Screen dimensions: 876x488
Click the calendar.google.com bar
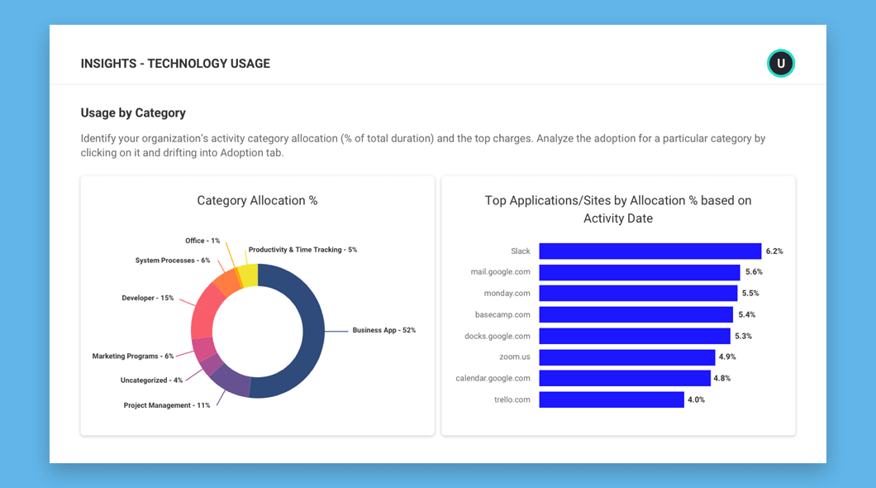point(625,379)
